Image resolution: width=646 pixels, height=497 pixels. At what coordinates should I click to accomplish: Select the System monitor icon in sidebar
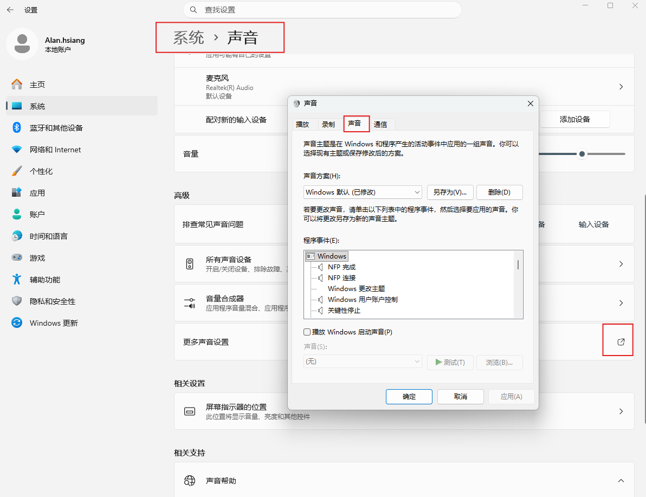pyautogui.click(x=17, y=106)
